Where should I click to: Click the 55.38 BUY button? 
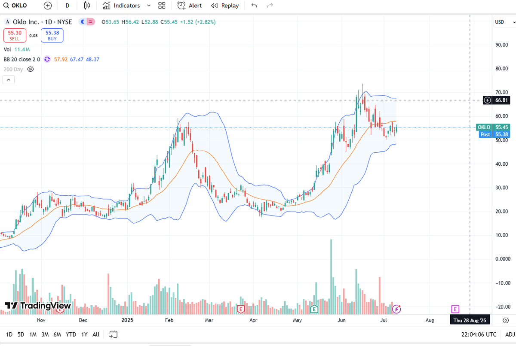pos(52,35)
